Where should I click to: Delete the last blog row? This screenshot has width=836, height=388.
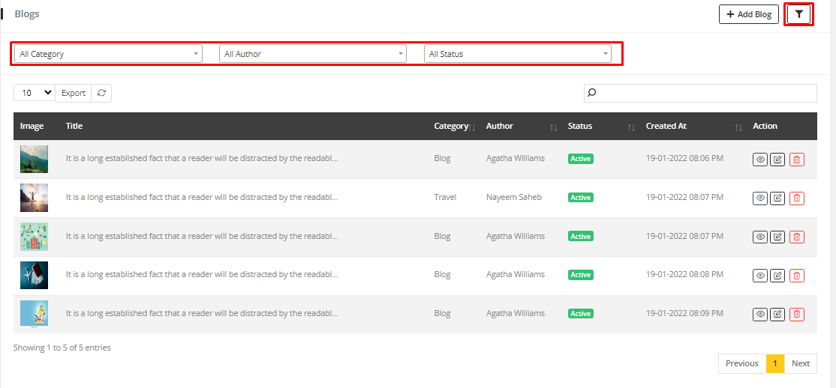797,315
